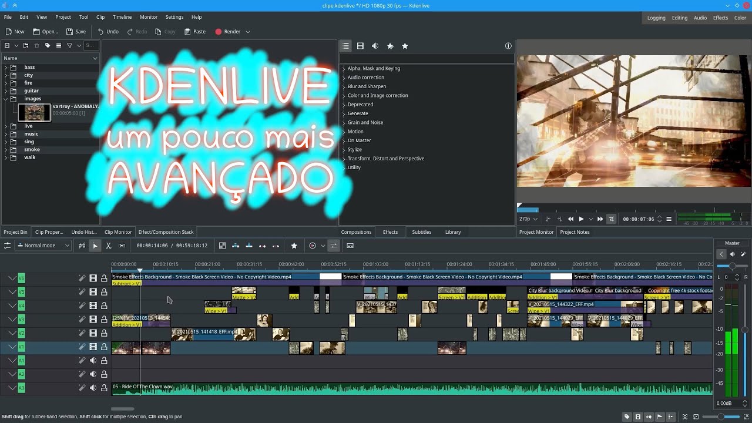Open the Monitor menu
Image resolution: width=752 pixels, height=423 pixels.
pos(149,17)
